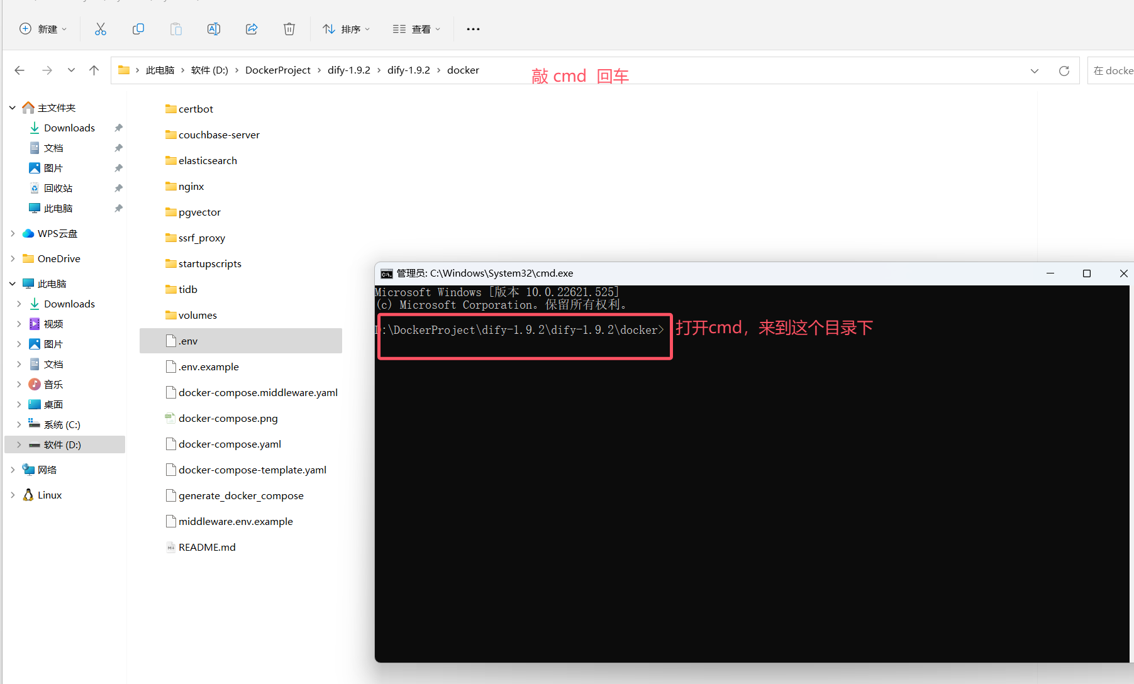Expand address bar history dropdown
The image size is (1134, 684).
(x=1035, y=71)
